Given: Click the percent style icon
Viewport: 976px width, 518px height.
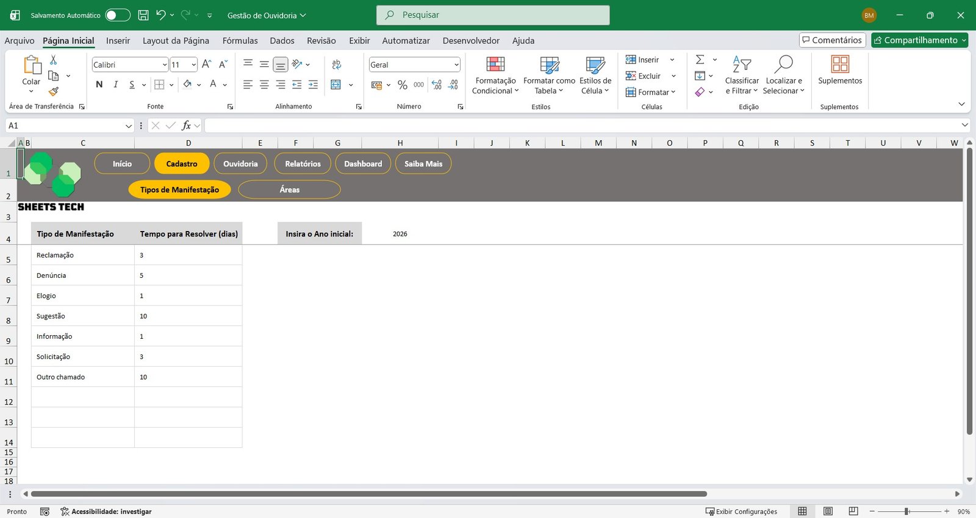Looking at the screenshot, I should tap(402, 85).
